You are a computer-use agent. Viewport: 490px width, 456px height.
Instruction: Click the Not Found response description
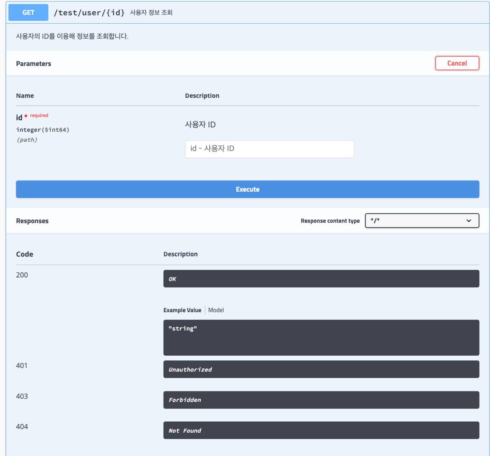point(321,430)
